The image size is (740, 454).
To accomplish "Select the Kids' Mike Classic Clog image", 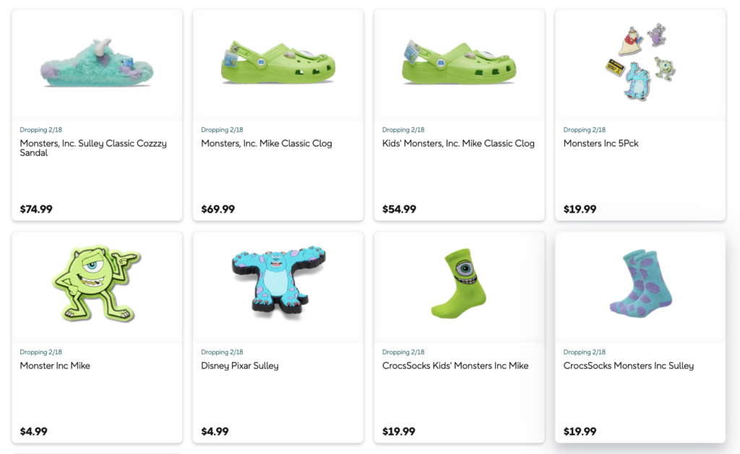I will (x=459, y=64).
